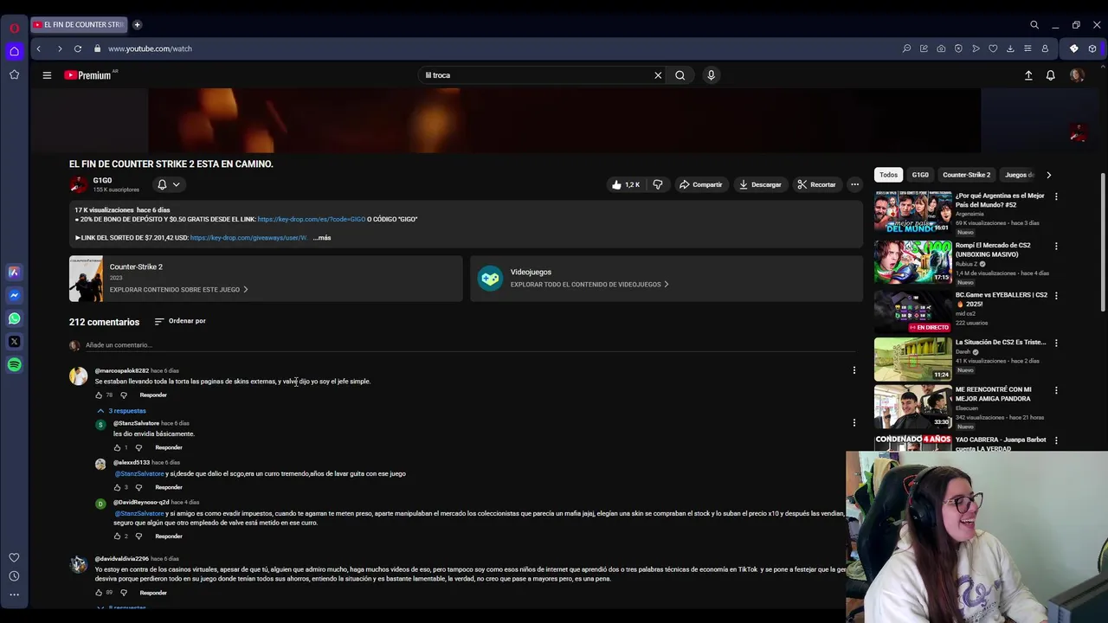Like the @StanzSalvatore reply
Screen dimensions: 1108x623
coord(117,448)
